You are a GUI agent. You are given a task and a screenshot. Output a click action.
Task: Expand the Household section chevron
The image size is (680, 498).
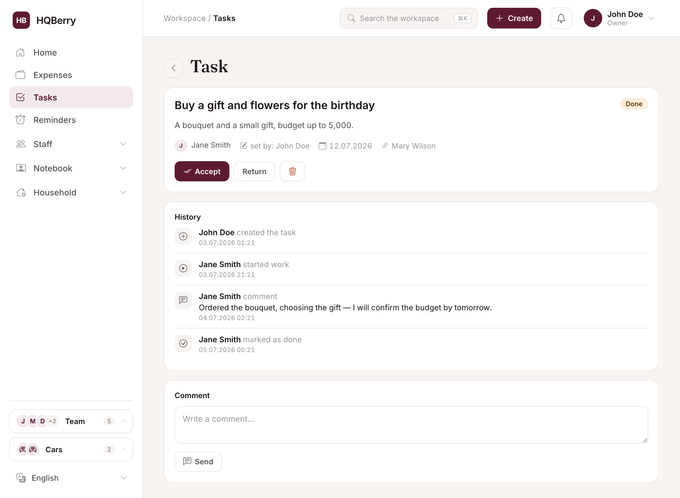123,192
